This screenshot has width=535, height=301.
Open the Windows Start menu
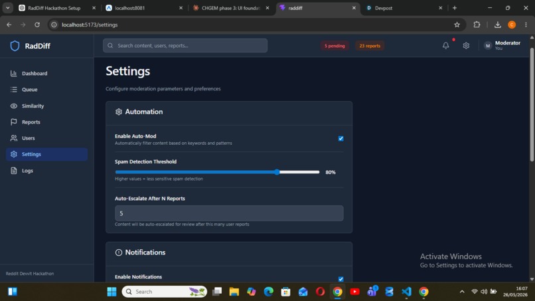coord(112,292)
